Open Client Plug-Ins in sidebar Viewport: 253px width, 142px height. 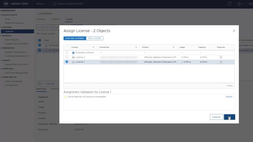pos(12,40)
